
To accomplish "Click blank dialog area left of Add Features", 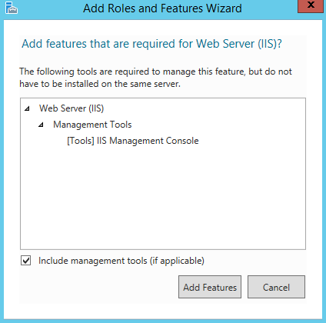I will pos(98,287).
